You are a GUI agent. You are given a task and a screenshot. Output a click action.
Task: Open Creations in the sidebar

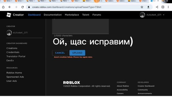12,48
